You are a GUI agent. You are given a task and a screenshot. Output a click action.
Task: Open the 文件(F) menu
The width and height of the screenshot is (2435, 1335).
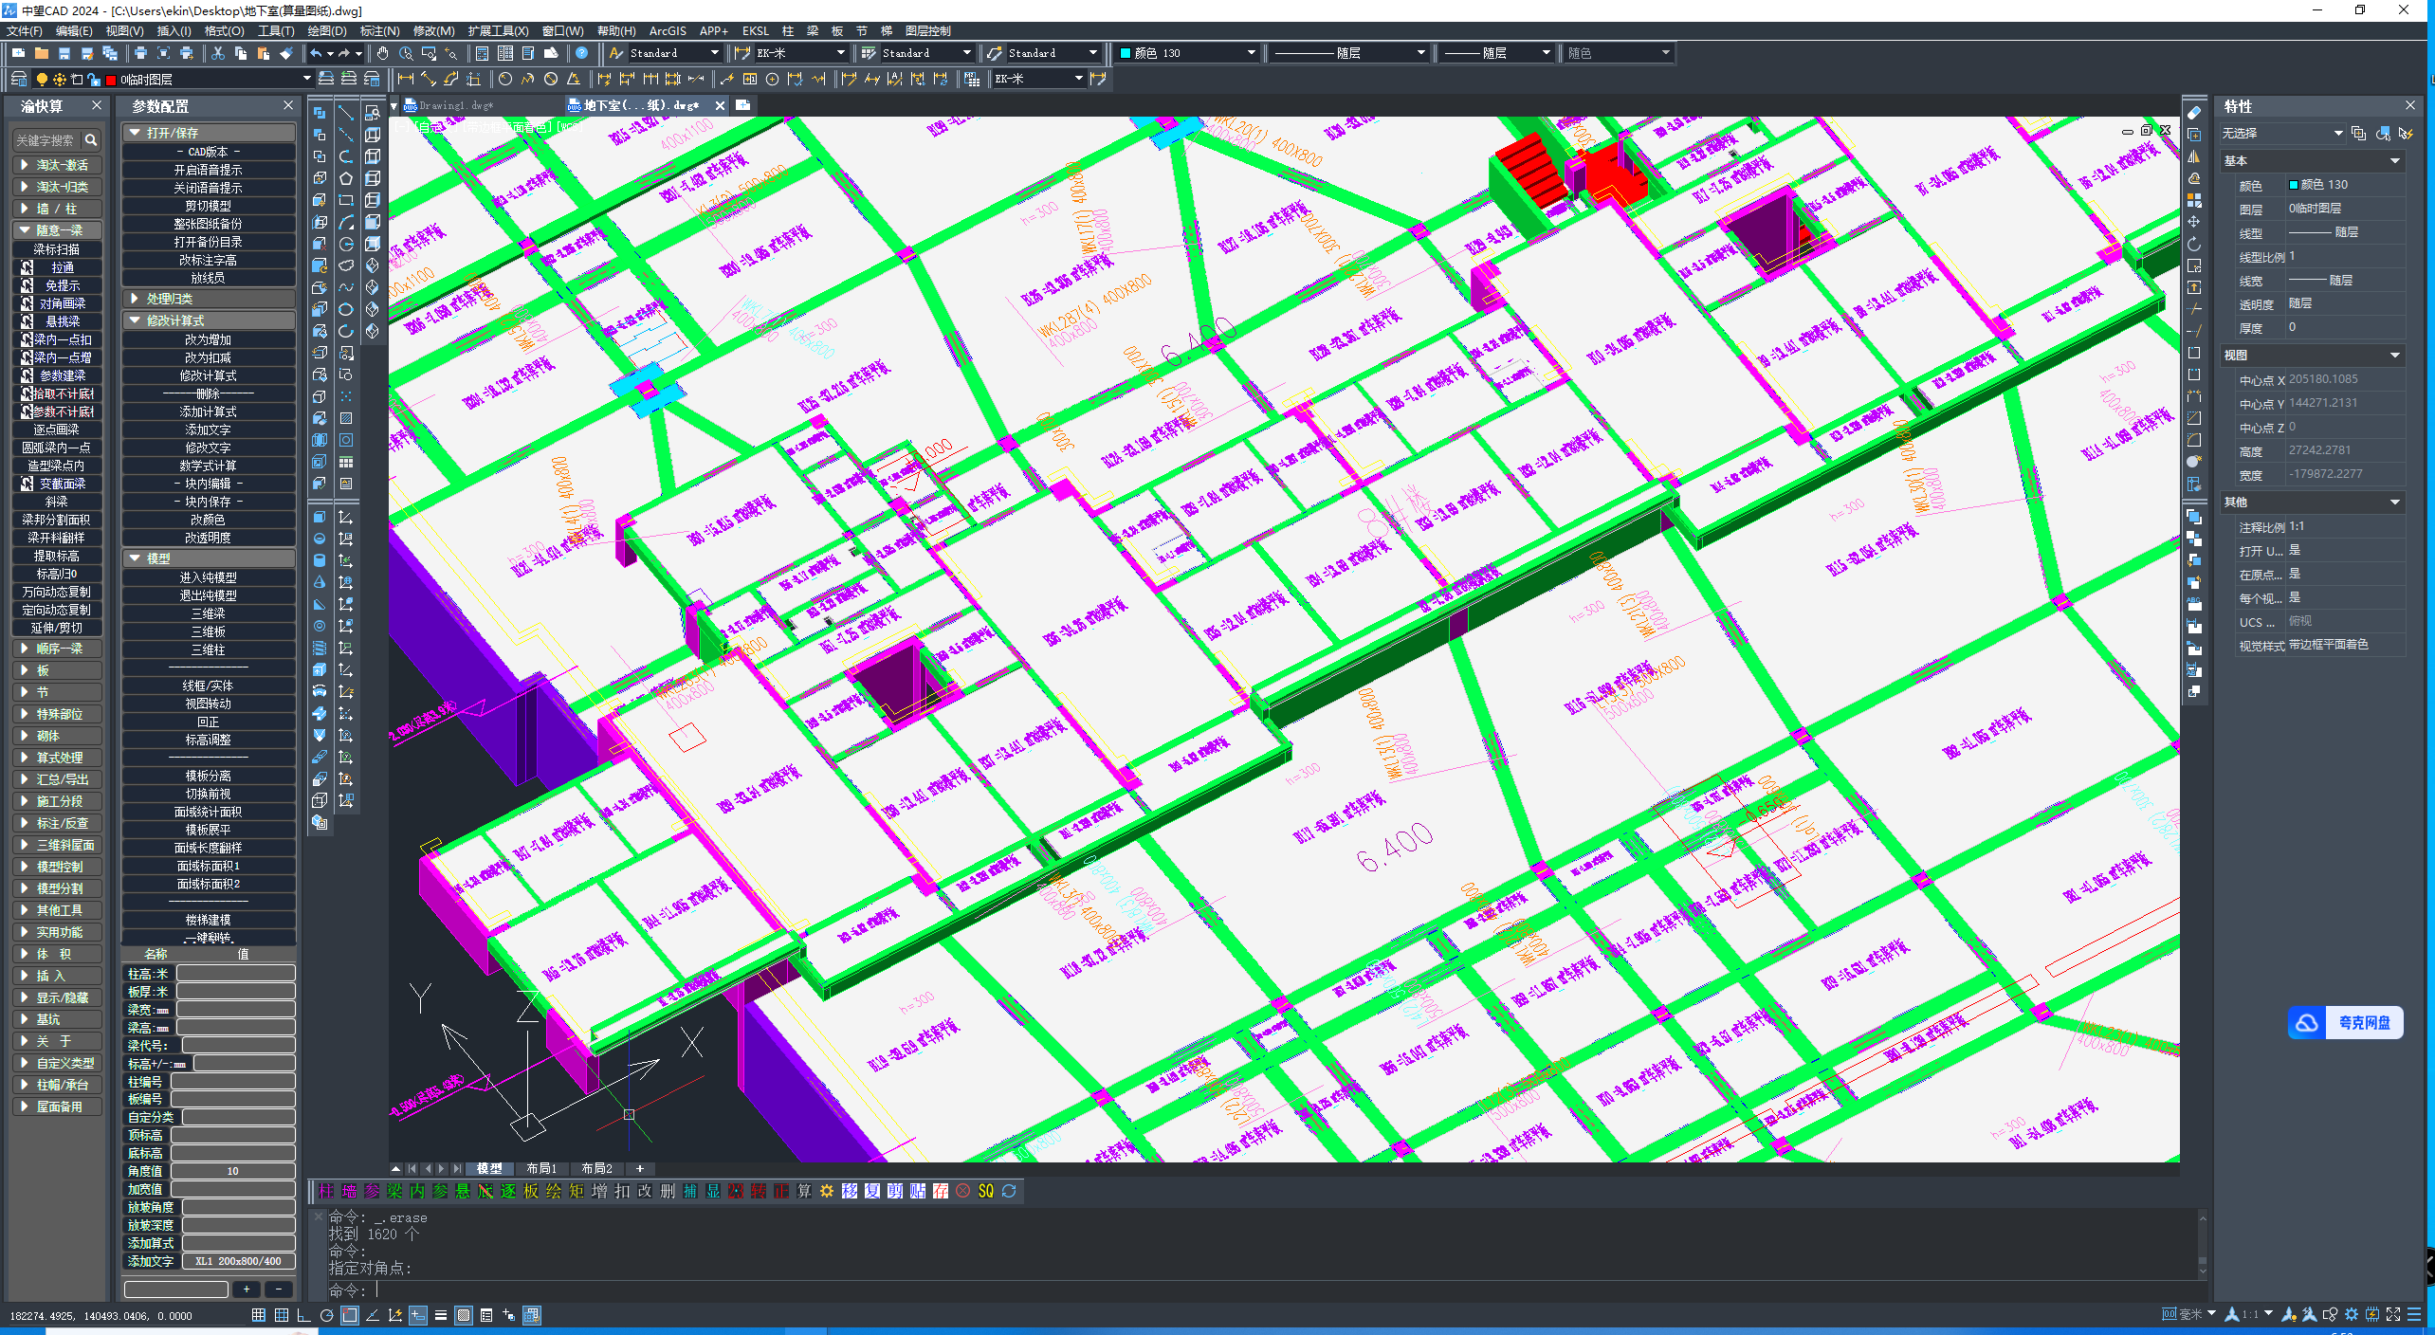(x=24, y=31)
